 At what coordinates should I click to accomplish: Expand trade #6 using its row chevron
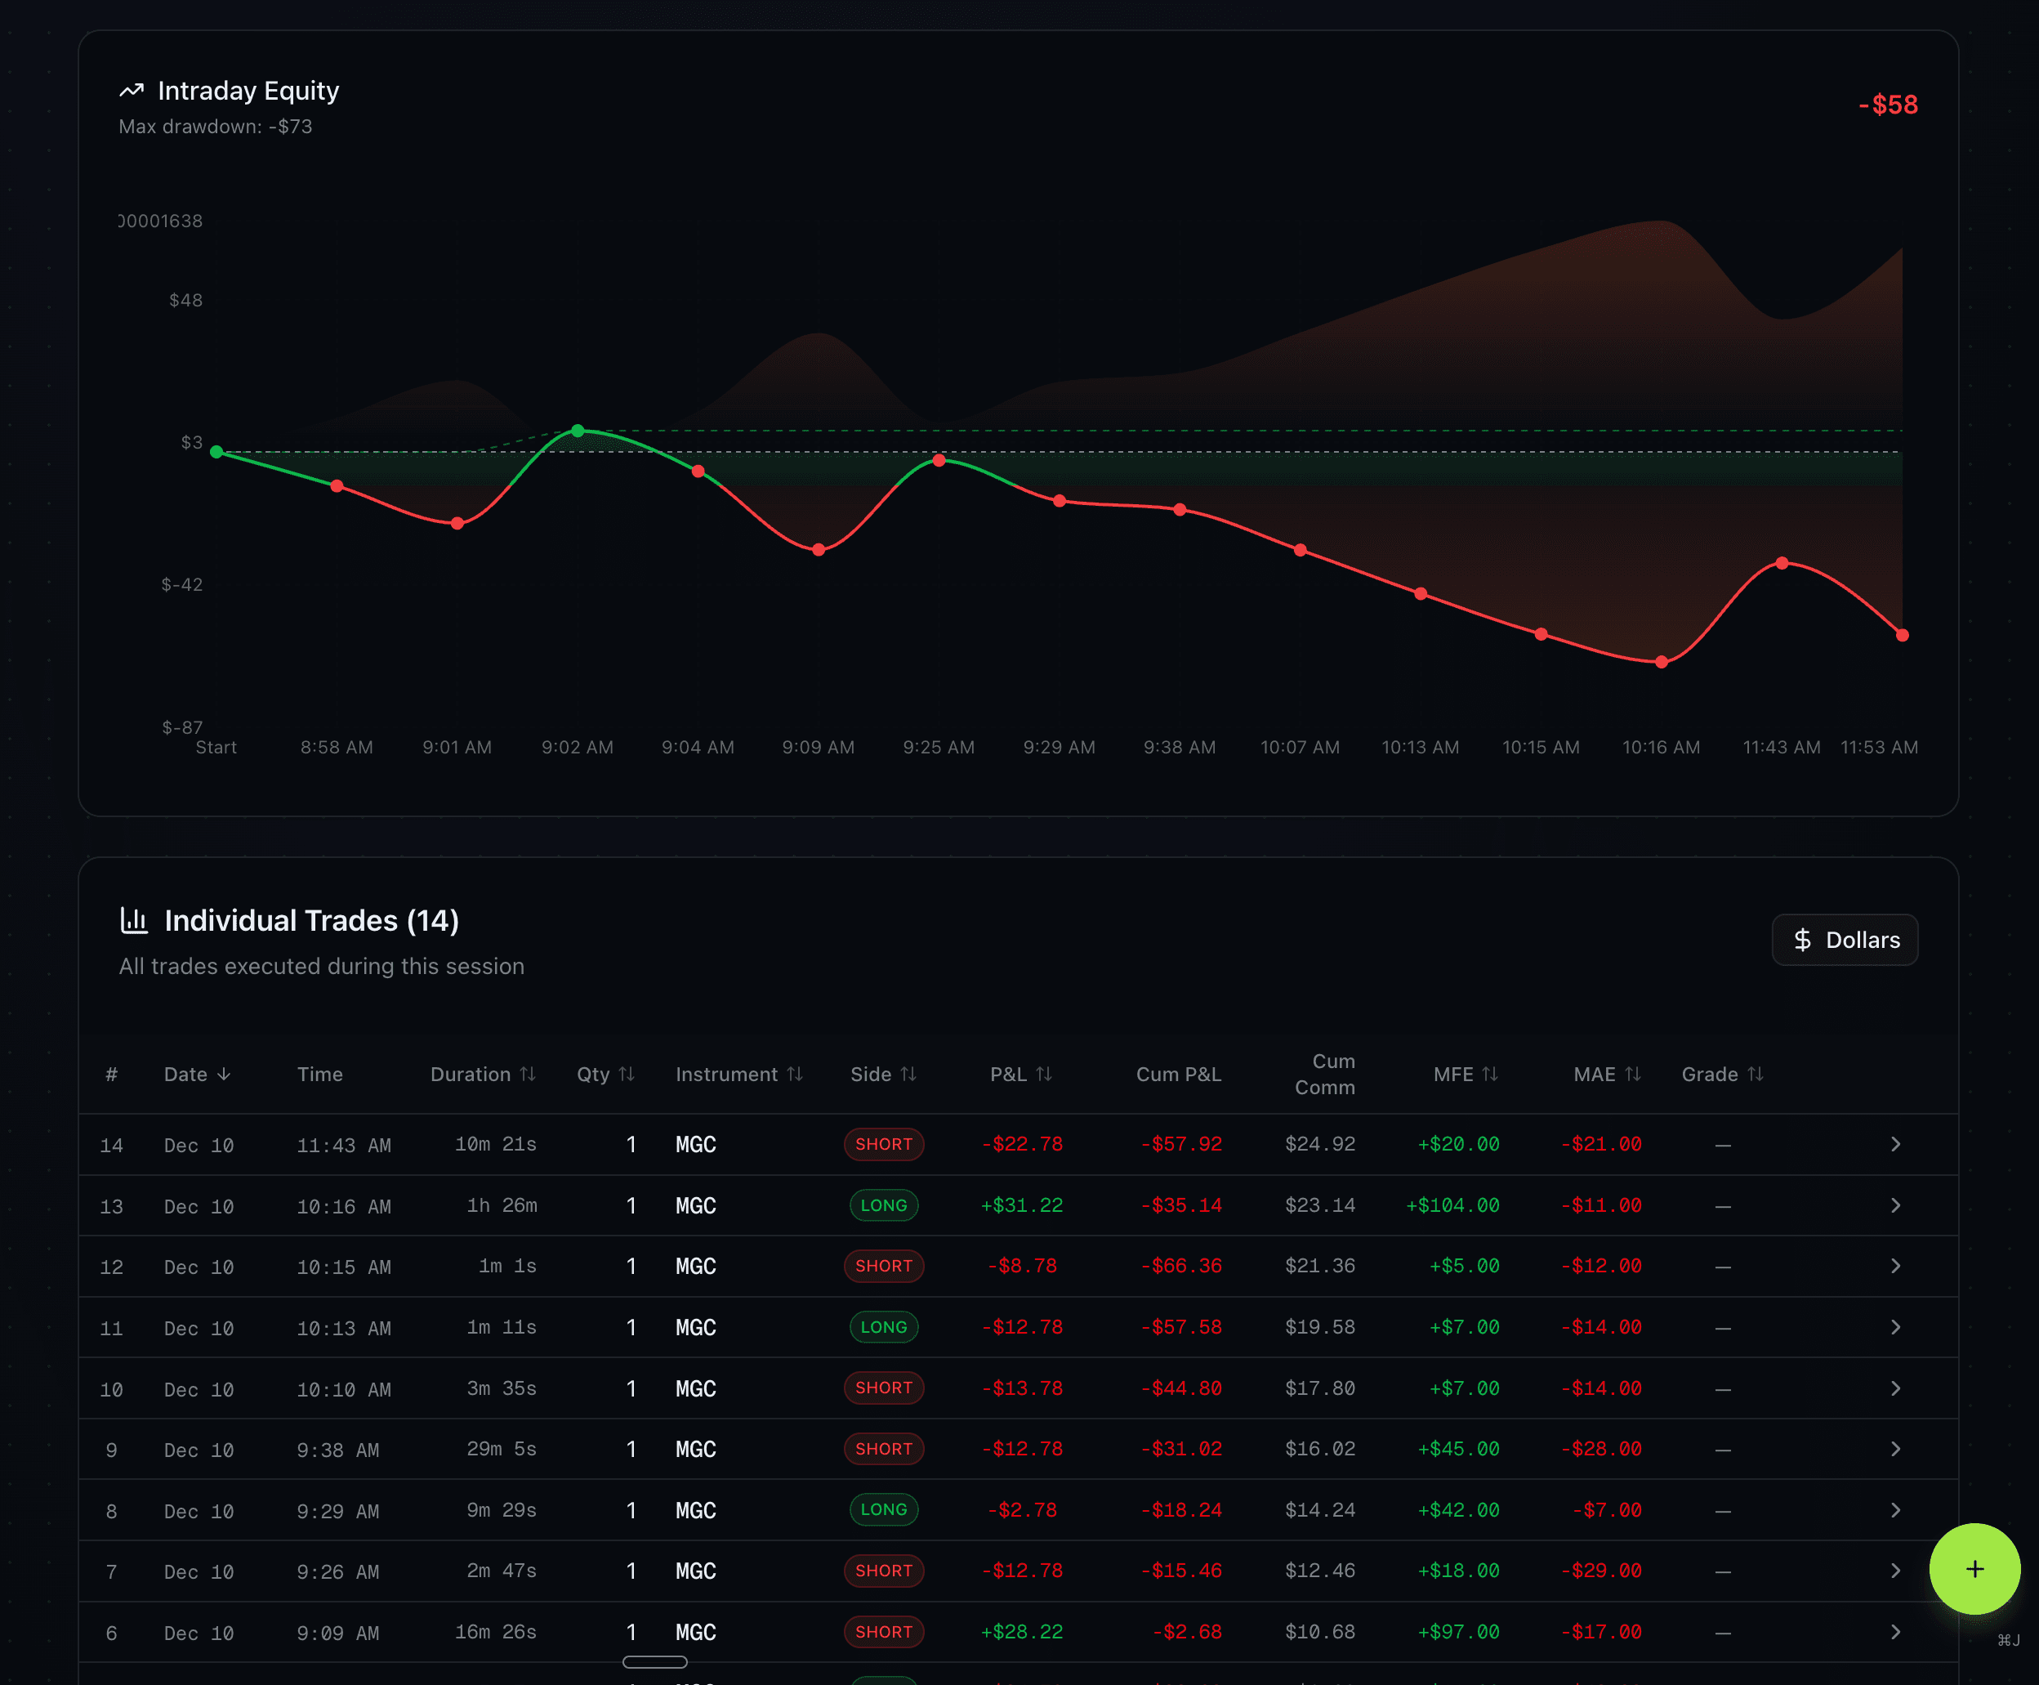pyautogui.click(x=1894, y=1633)
